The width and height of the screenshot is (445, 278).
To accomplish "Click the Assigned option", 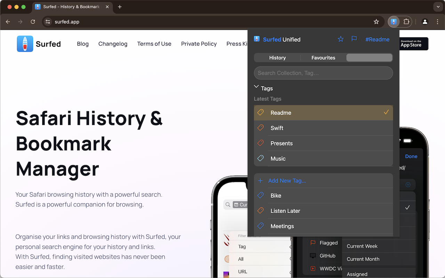I will [357, 274].
